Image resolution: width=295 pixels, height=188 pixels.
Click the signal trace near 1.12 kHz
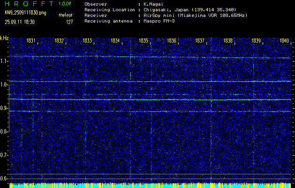pos(150,57)
